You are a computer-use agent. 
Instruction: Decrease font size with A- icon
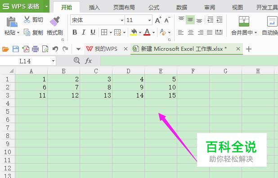click(167, 20)
